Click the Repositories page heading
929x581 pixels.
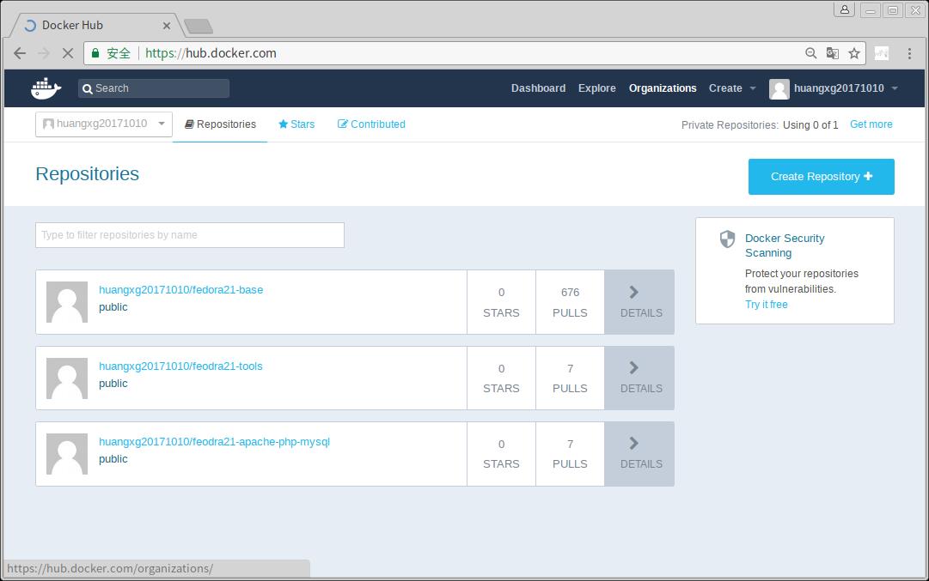coord(87,174)
